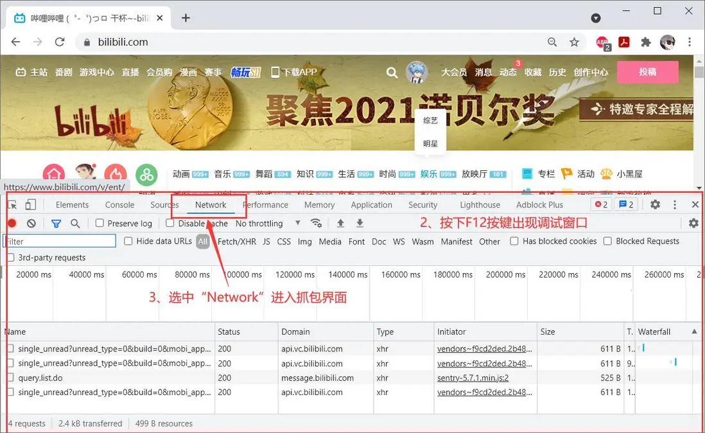Clear the network log

[31, 223]
